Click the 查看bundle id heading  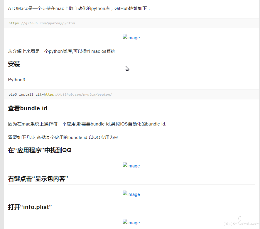tap(28, 108)
